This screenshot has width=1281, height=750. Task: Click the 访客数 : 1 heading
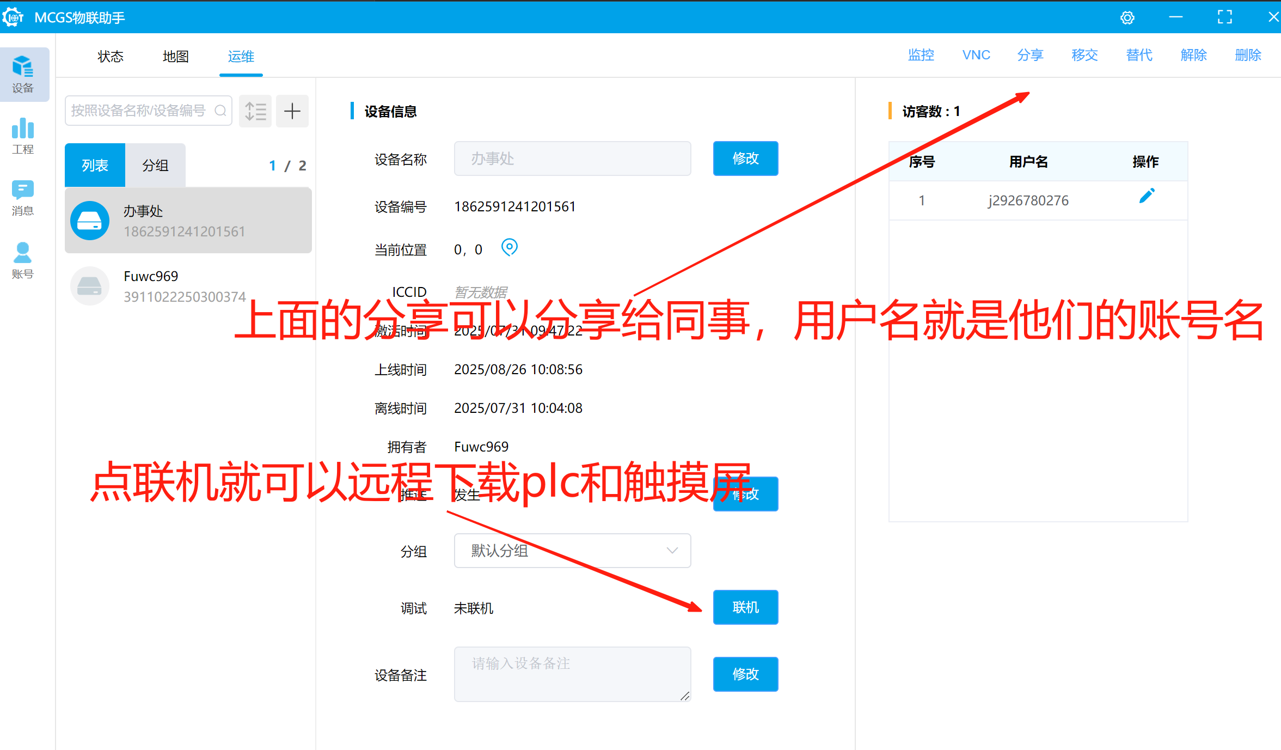point(931,111)
